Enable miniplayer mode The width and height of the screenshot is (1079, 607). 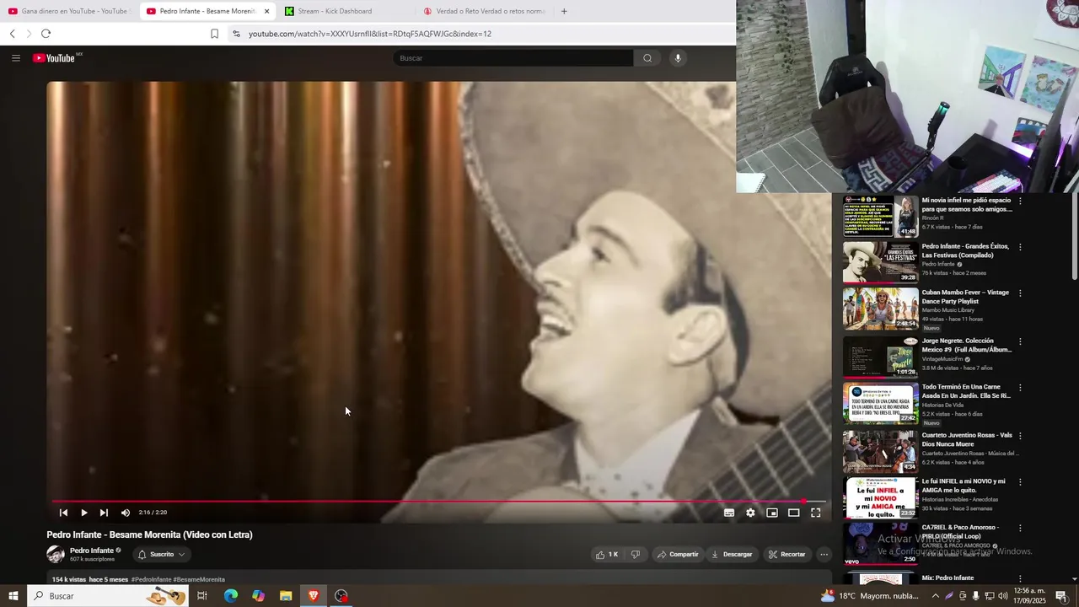click(772, 513)
